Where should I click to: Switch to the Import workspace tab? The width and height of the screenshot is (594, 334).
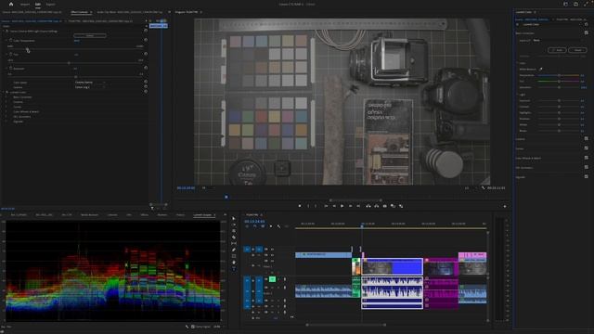tap(25, 4)
